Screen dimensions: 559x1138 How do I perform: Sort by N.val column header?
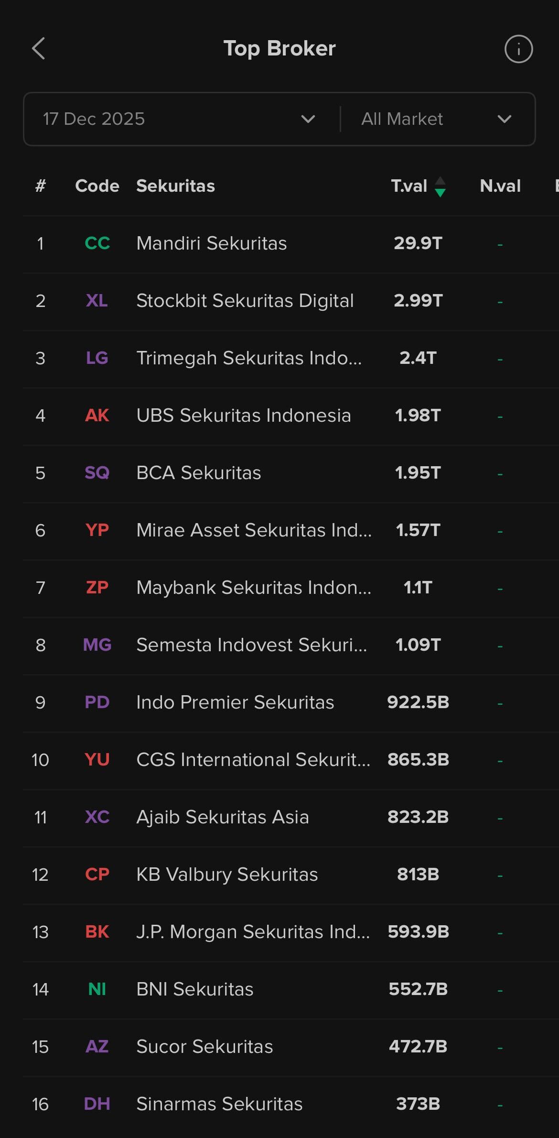pyautogui.click(x=500, y=186)
